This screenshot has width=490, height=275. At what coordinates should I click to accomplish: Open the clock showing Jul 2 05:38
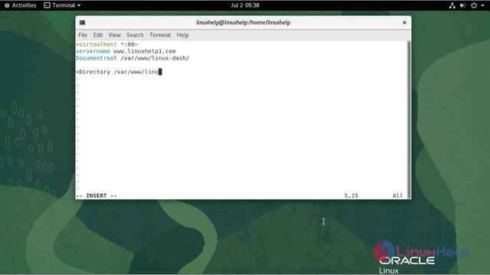[x=245, y=5]
